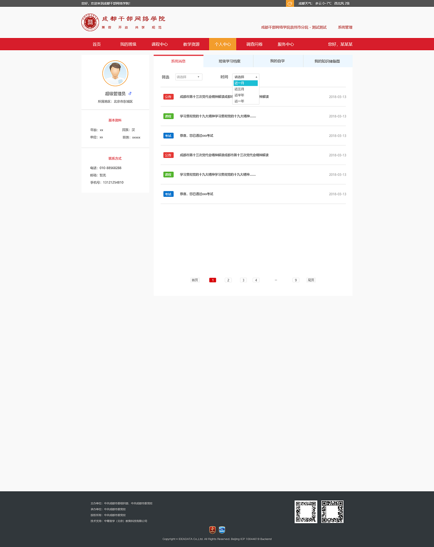Viewport: 434px width, 547px height.
Task: Click the 成都干部网络学院 round logo emblem
Action: [90, 22]
